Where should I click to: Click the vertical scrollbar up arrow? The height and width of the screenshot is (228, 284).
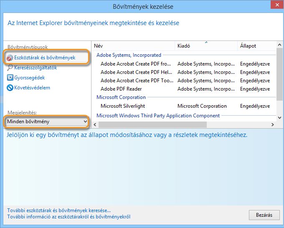(x=279, y=45)
